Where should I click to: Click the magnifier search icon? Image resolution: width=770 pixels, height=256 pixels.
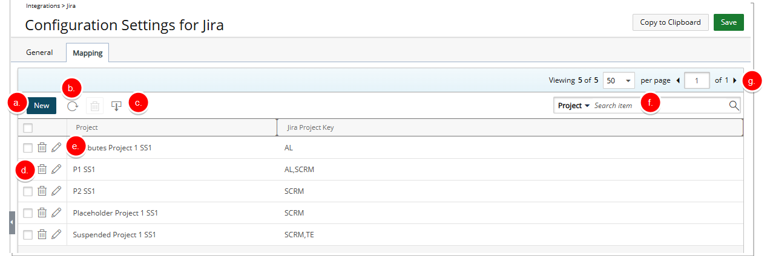[734, 106]
